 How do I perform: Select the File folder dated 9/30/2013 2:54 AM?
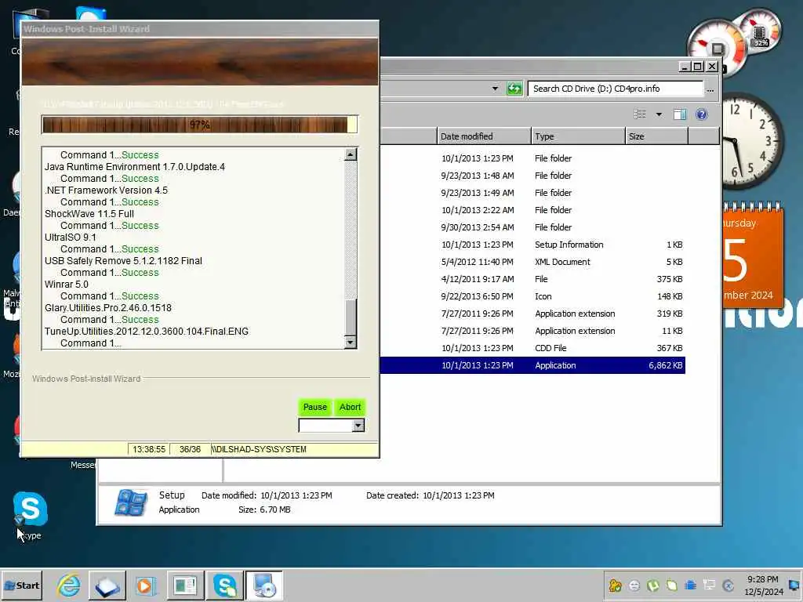(x=532, y=227)
